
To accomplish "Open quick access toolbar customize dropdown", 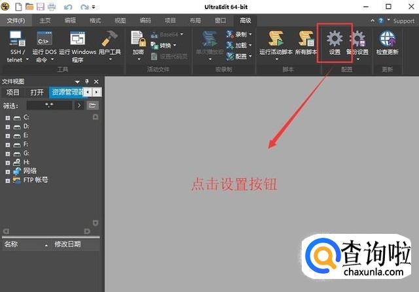I will (x=94, y=7).
